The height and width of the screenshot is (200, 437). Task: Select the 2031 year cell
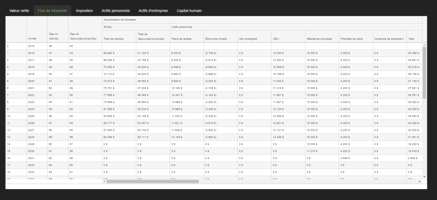tap(37, 158)
